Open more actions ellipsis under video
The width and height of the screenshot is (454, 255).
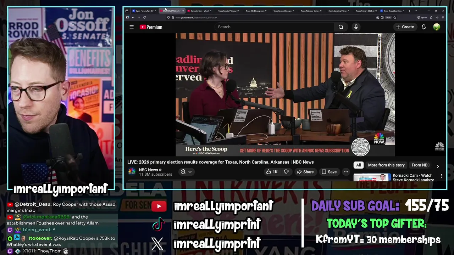(346, 172)
